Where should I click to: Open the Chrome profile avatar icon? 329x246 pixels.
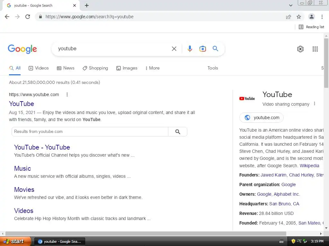[312, 17]
